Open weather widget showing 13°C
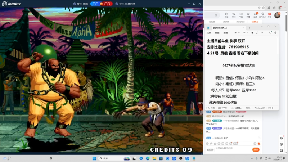 click(7, 158)
